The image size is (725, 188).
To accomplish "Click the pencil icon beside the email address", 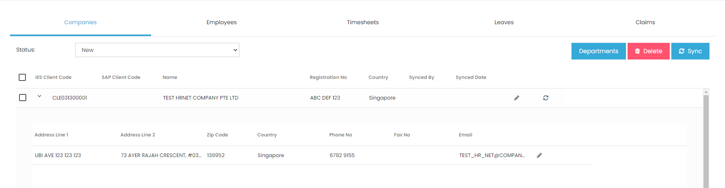I will (539, 155).
